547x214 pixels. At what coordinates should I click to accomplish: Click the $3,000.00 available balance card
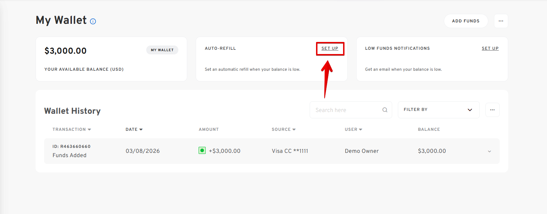111,59
